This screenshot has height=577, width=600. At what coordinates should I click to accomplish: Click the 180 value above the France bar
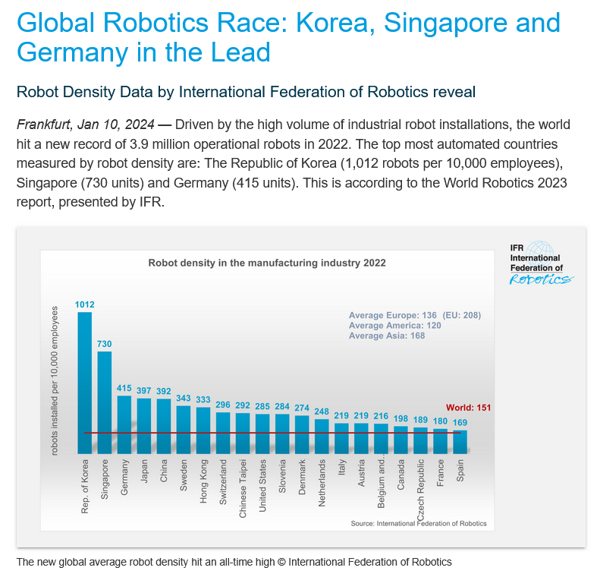[440, 421]
